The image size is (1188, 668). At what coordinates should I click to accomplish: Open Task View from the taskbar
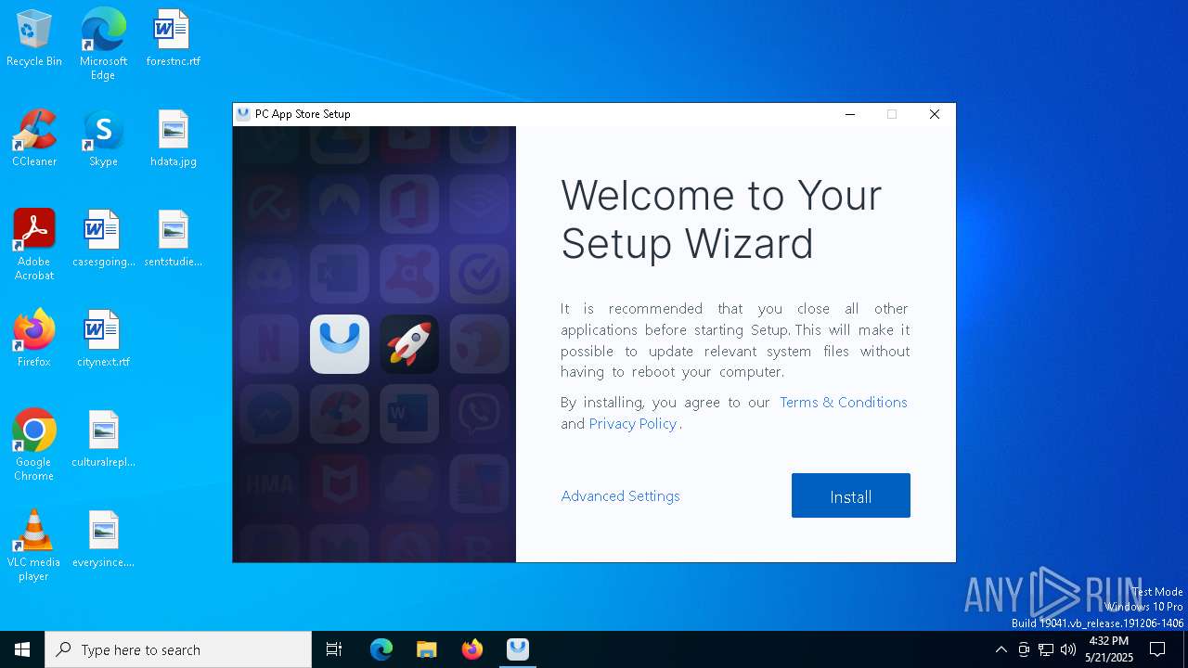click(334, 649)
